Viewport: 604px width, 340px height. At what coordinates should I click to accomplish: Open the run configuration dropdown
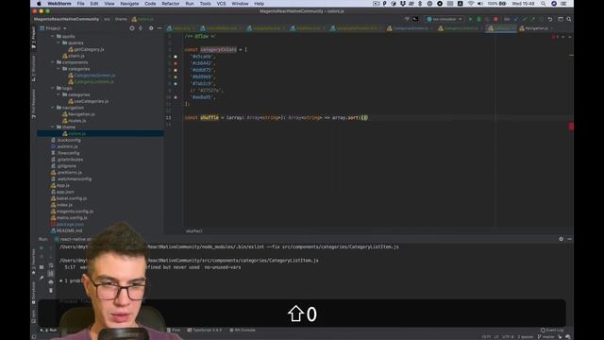445,19
